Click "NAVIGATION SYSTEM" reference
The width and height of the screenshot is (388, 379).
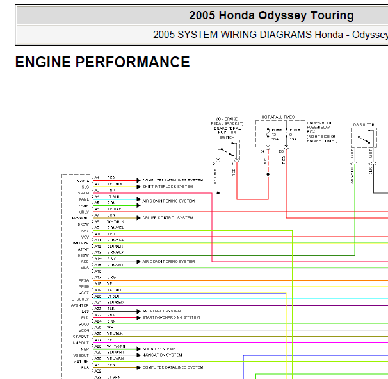click(162, 355)
